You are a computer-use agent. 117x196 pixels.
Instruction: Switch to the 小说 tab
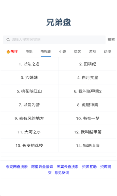click(62, 52)
